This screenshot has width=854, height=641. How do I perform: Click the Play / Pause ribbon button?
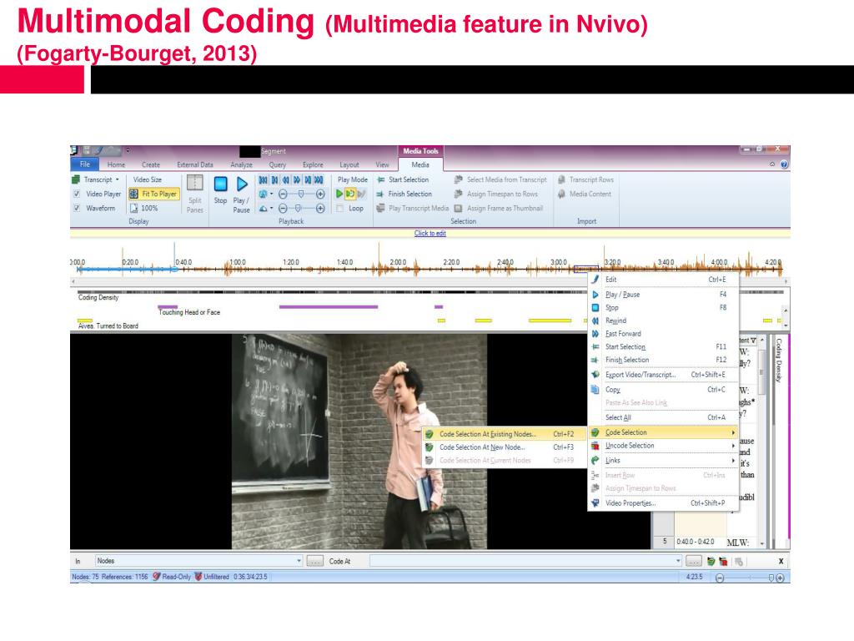[x=242, y=194]
